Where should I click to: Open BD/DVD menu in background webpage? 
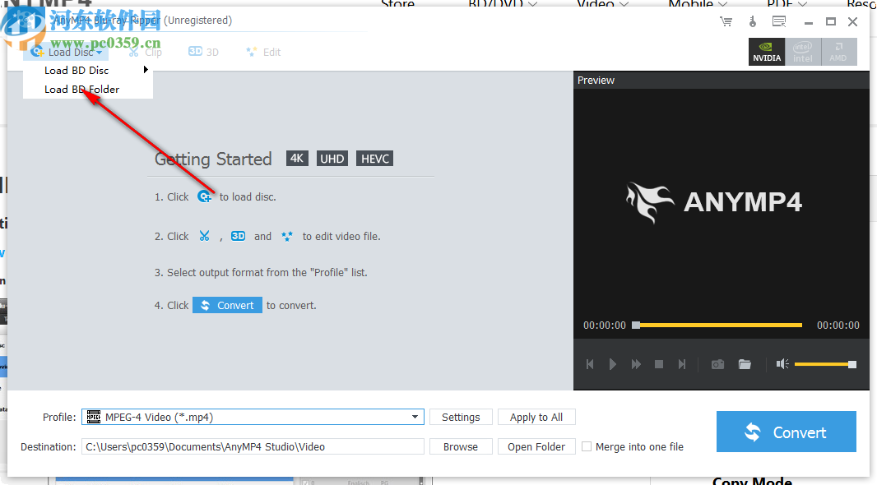503,3
